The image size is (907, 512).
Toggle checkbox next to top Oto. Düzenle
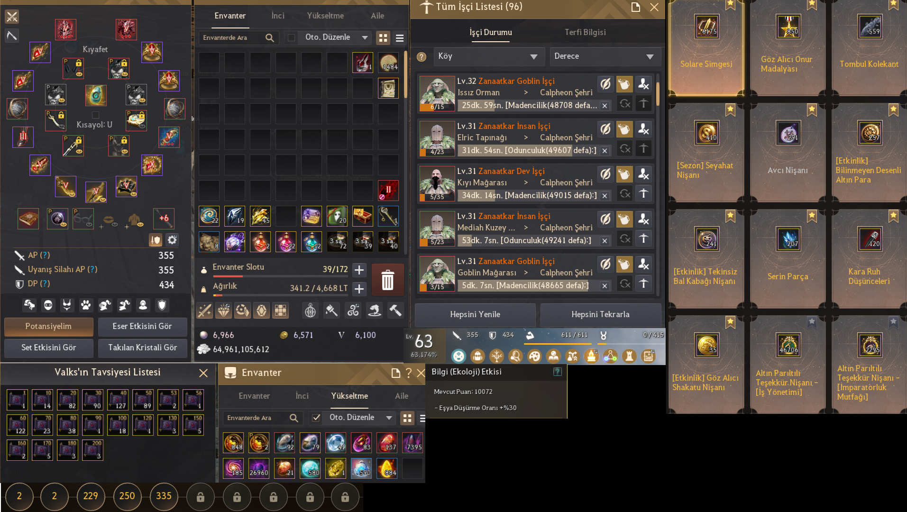292,37
